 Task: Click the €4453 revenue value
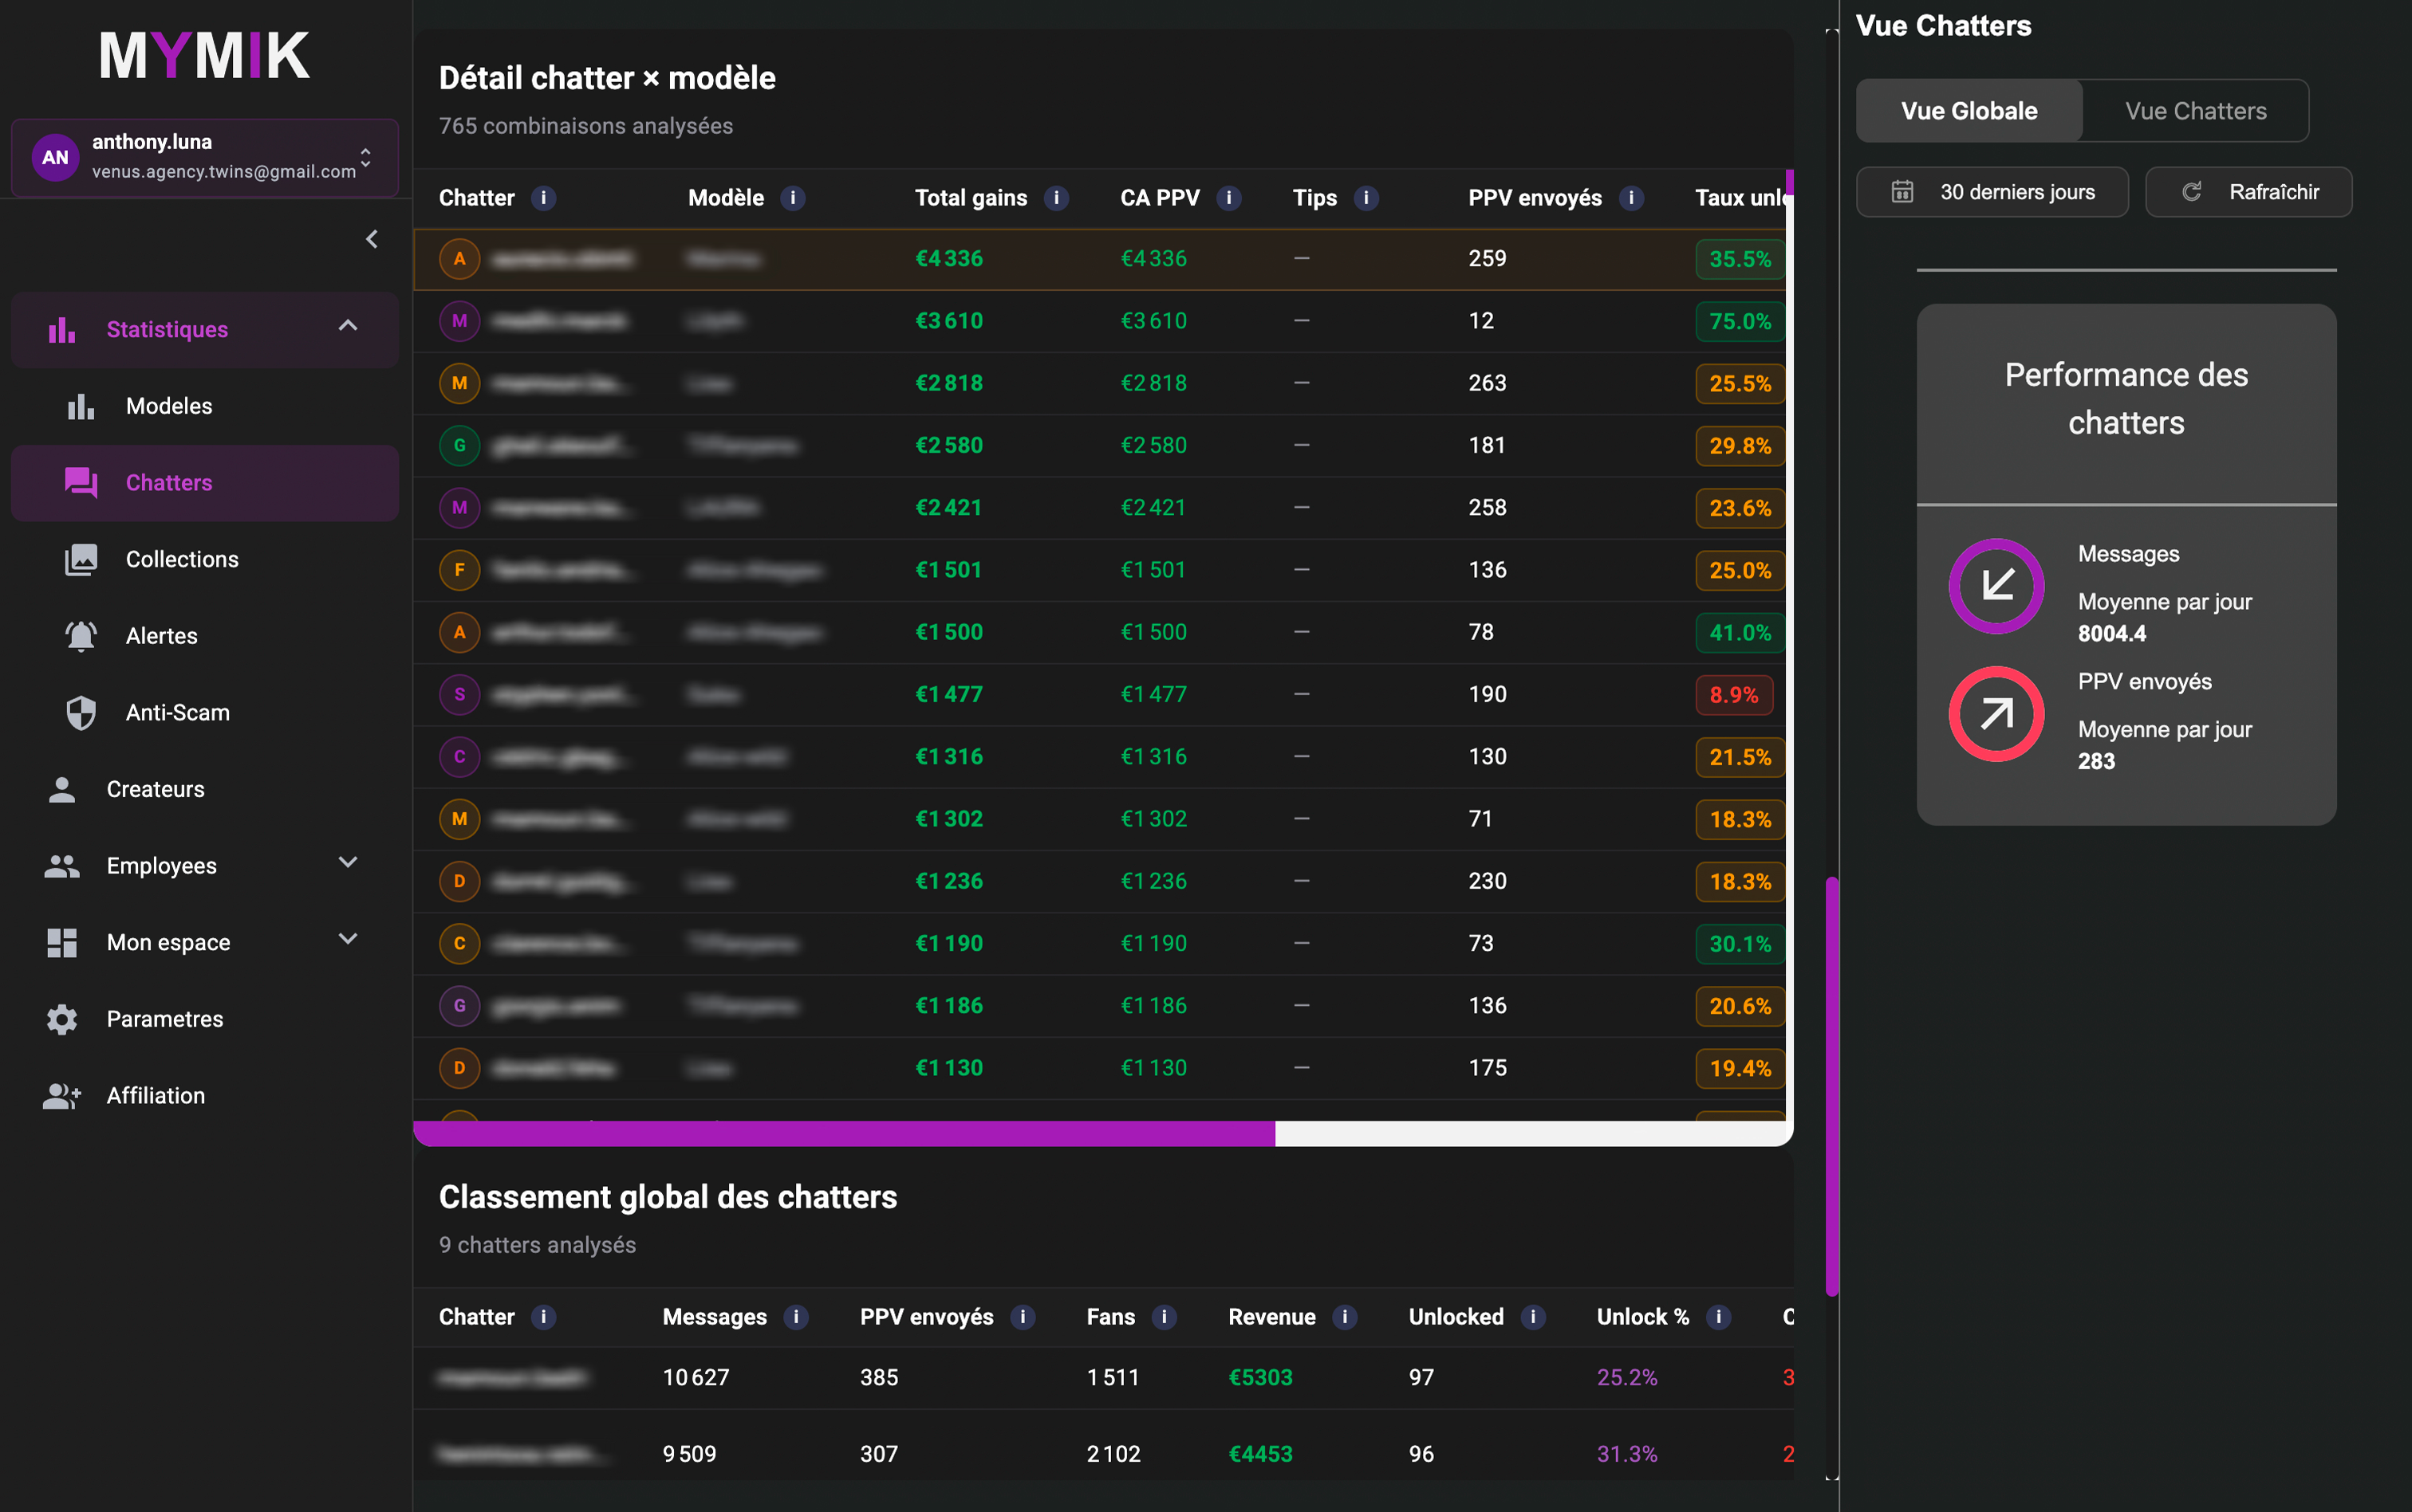click(1259, 1454)
